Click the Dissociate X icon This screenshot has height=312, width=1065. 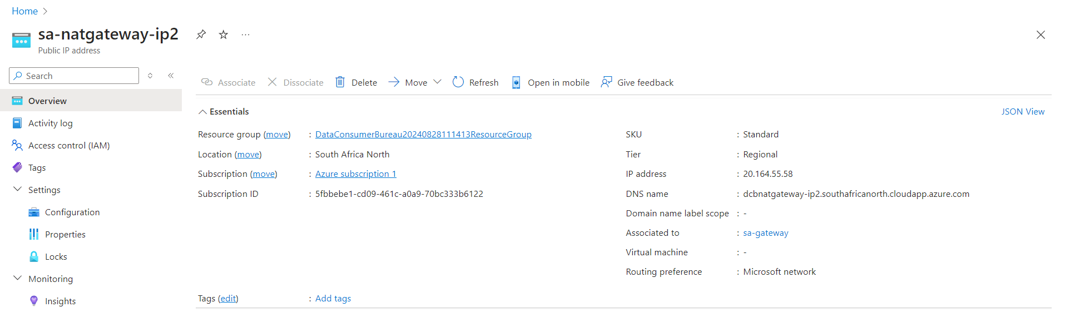[272, 82]
